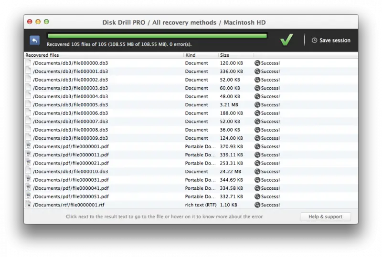
Task: Click the 24.22 MB size value
Action: [x=230, y=171]
